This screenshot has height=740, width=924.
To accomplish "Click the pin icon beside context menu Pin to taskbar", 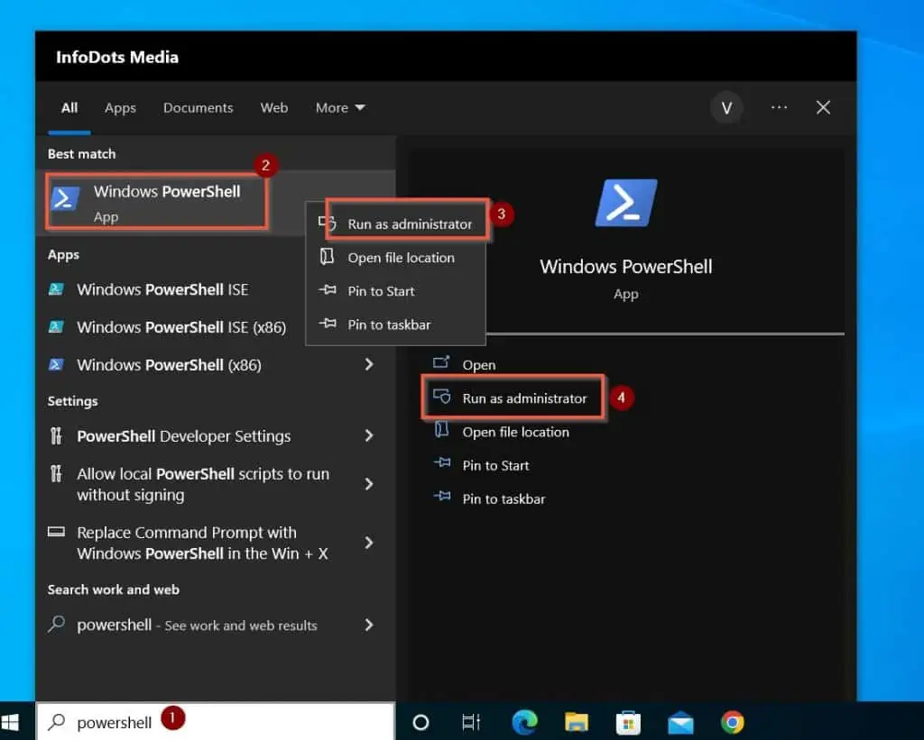I will pyautogui.click(x=328, y=324).
